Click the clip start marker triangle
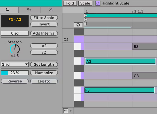The image size is (157, 114). click(85, 20)
